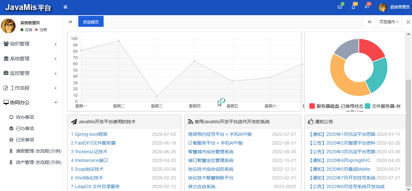Click the scrollbar up arrow
Screen dimensions: 412x191
click(408, 34)
